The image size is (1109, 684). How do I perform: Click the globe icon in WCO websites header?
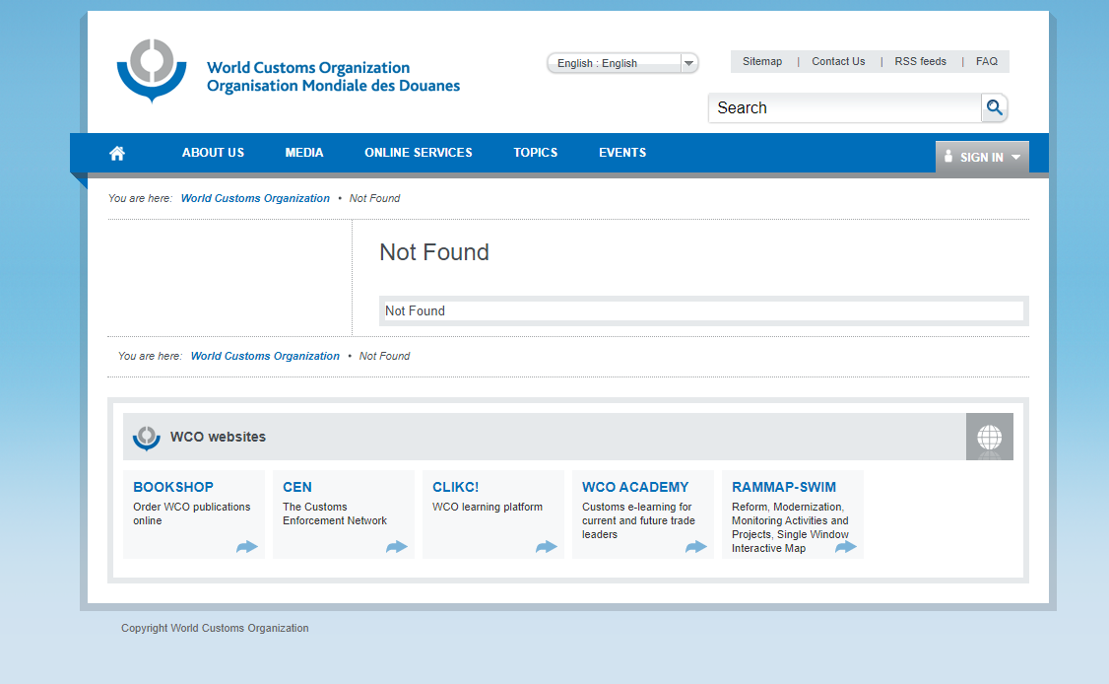(990, 437)
